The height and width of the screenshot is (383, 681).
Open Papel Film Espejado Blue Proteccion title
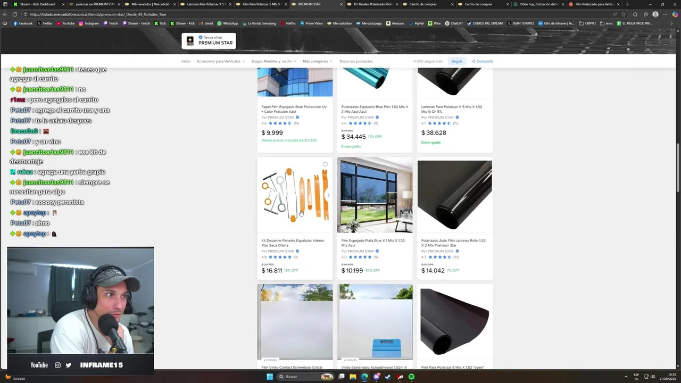pyautogui.click(x=294, y=109)
